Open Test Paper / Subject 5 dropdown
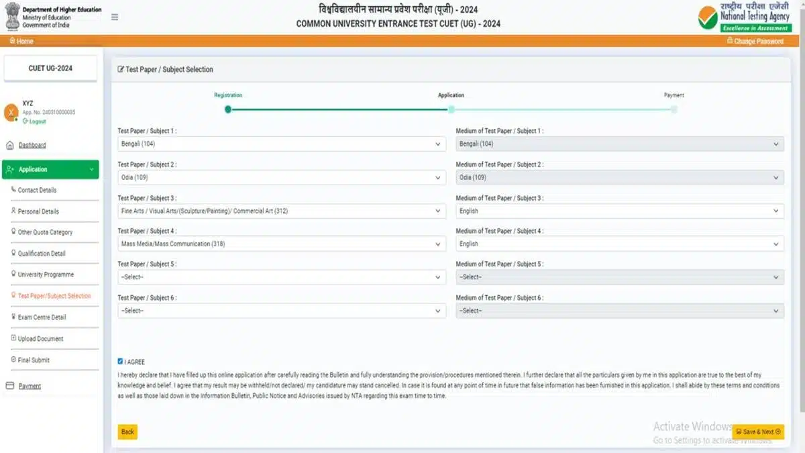The width and height of the screenshot is (805, 453). (282, 277)
